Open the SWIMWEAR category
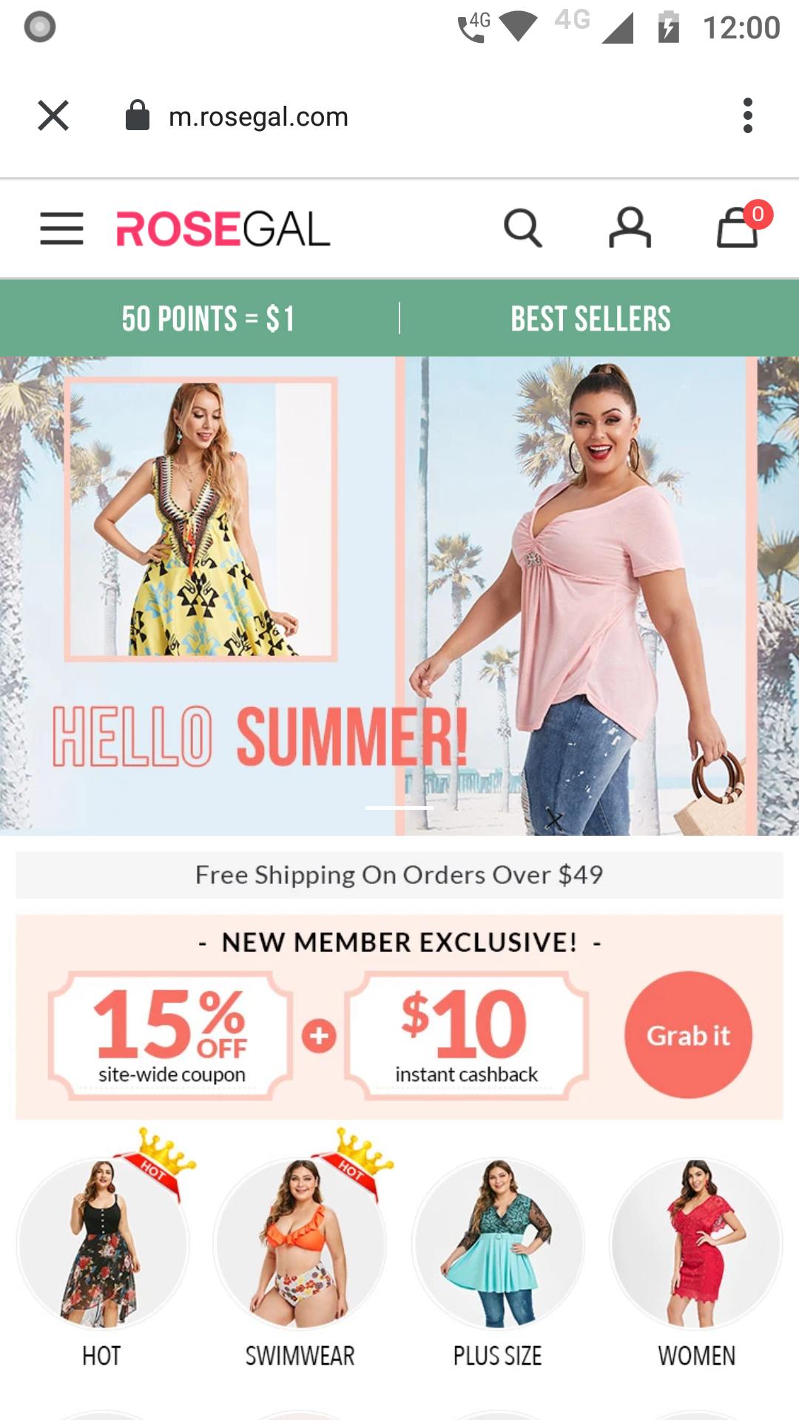Image resolution: width=799 pixels, height=1420 pixels. coord(300,1243)
